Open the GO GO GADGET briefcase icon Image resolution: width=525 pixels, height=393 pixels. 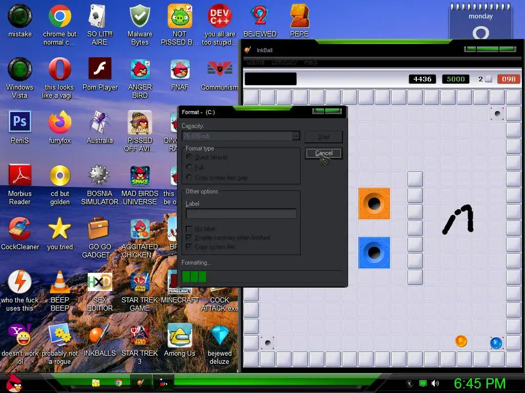99,237
